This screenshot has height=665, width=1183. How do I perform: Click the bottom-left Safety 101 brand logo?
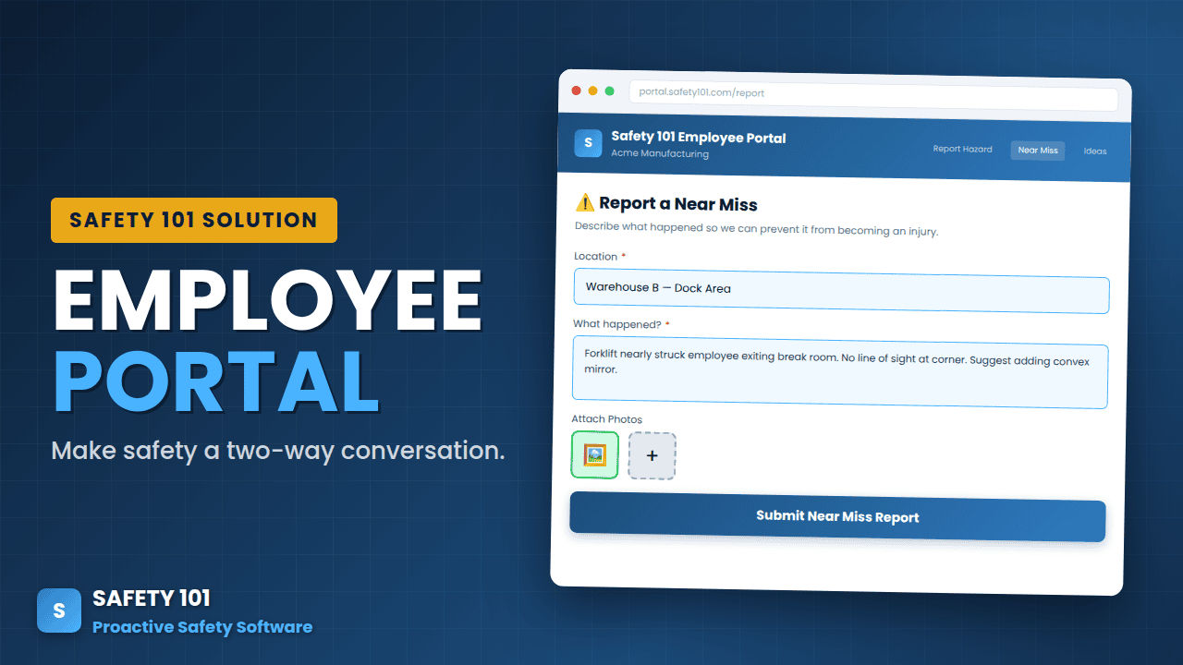click(59, 611)
